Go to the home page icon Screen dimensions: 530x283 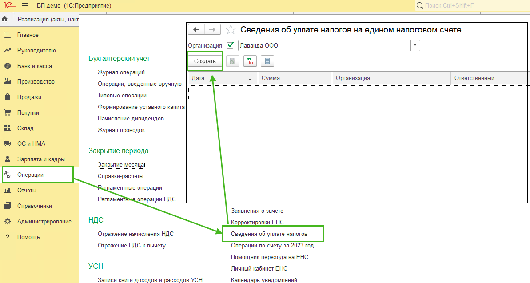coord(5,19)
